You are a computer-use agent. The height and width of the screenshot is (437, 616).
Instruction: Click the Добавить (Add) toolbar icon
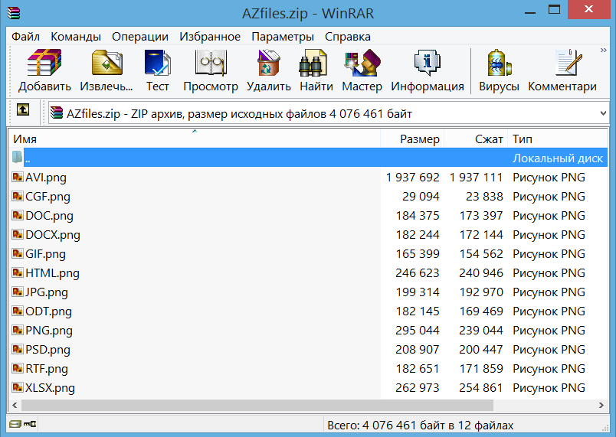[x=44, y=63]
